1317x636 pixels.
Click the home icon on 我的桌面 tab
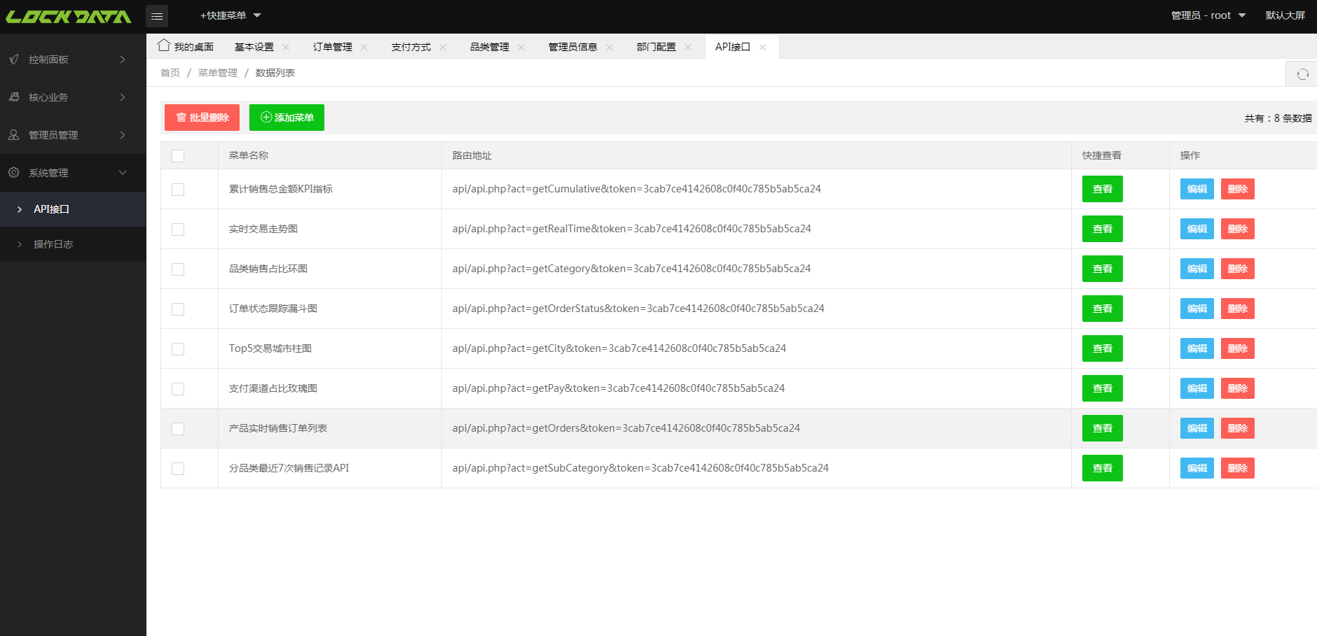(x=164, y=45)
